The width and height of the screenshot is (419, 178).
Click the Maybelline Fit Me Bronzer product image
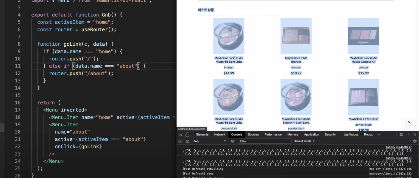coord(296,36)
